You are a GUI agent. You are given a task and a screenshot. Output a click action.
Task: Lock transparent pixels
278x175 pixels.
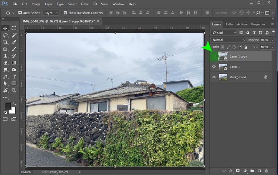222,47
